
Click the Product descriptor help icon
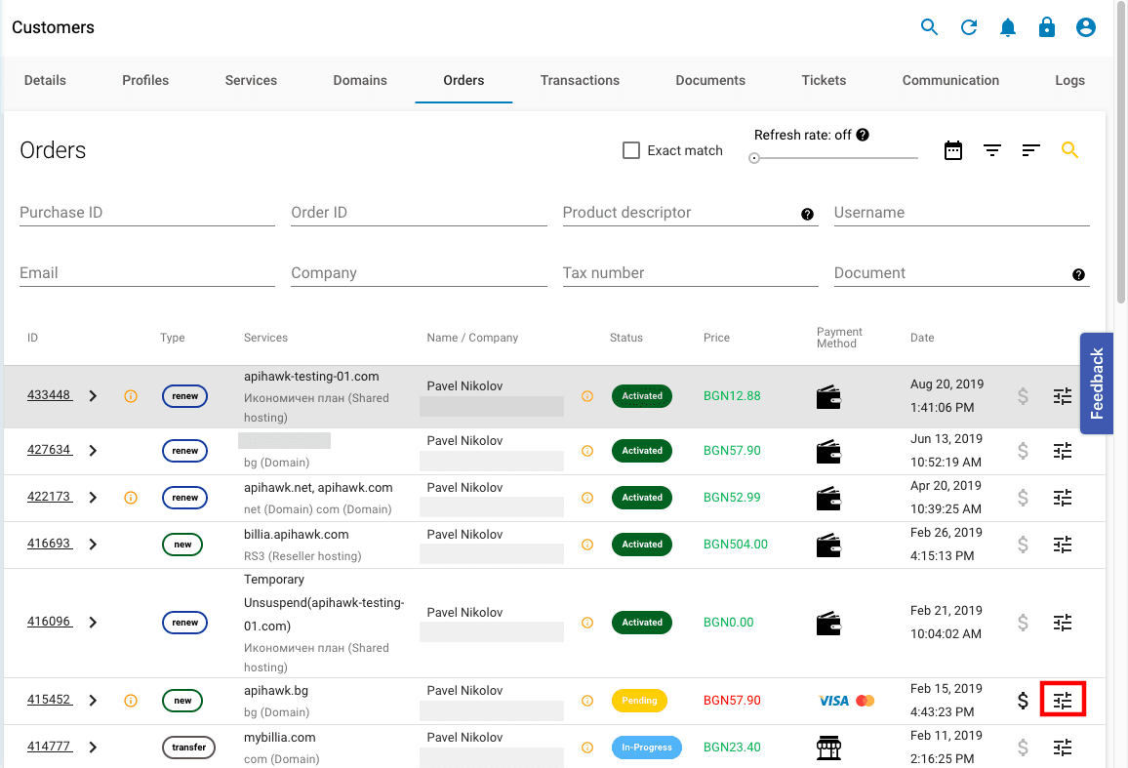(807, 215)
